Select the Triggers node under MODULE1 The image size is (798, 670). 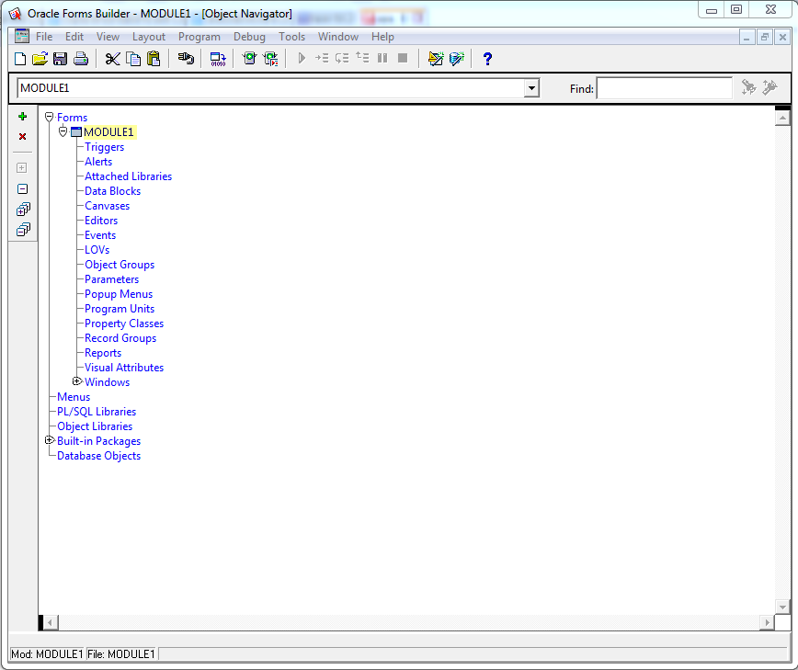[104, 146]
